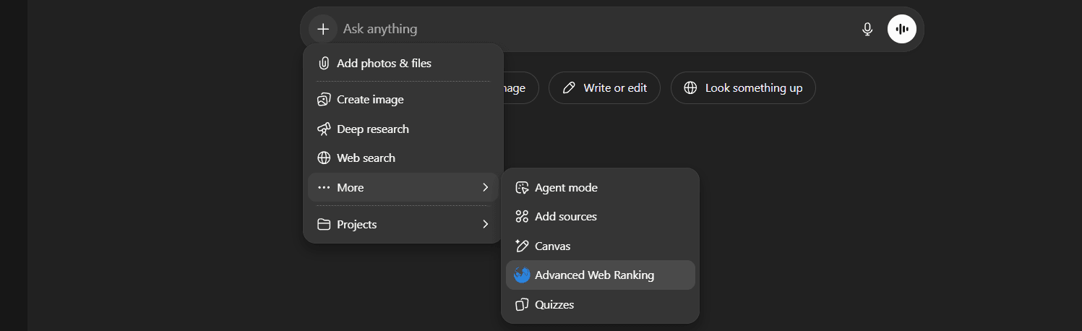Expand the Projects submenu arrow
1082x331 pixels.
click(485, 224)
